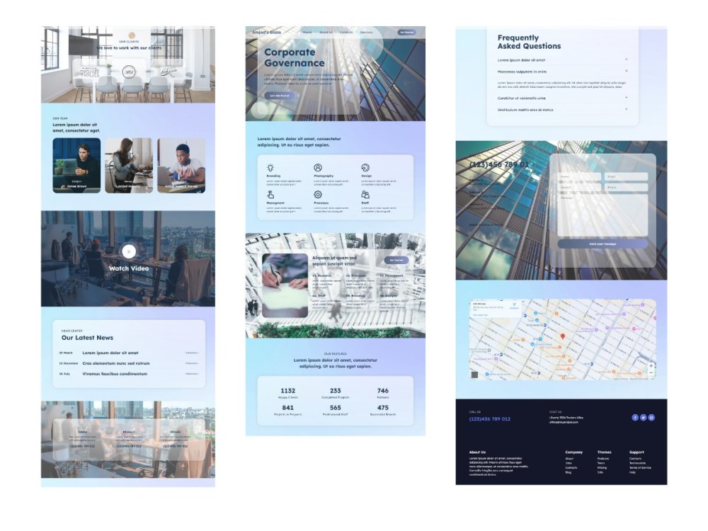
Task: Open the Jobs footer link
Action: click(569, 463)
